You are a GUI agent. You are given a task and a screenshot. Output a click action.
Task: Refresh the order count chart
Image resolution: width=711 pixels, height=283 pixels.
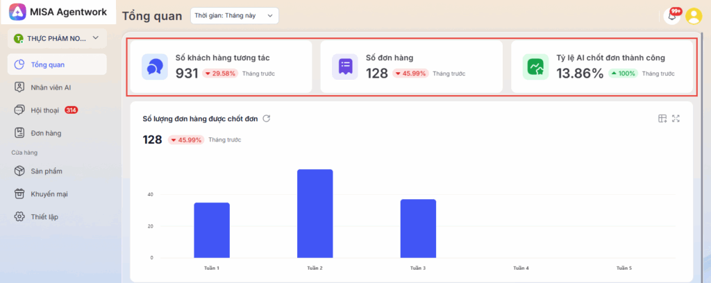pyautogui.click(x=266, y=119)
